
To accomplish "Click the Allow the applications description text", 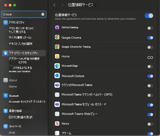I will point(95,19).
